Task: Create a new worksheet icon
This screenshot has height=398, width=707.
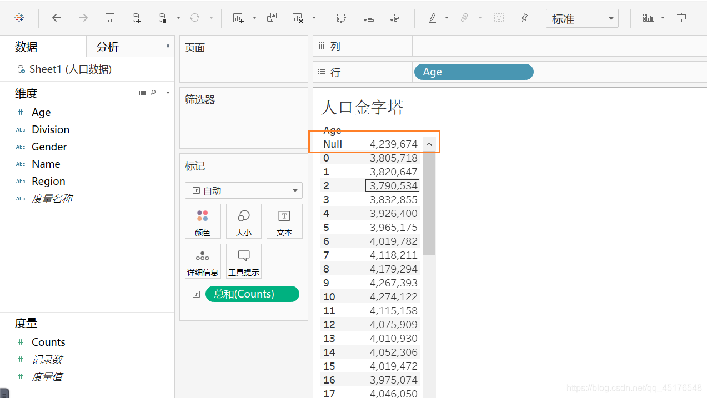Action: [x=238, y=18]
